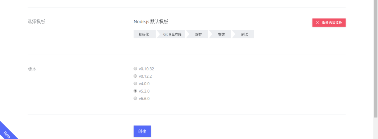Image resolution: width=378 pixels, height=139 pixels.
Task: Select the 缓存 pipeline step
Action: 198,34
